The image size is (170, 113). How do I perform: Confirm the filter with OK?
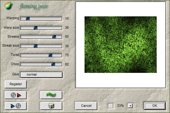pos(155,106)
